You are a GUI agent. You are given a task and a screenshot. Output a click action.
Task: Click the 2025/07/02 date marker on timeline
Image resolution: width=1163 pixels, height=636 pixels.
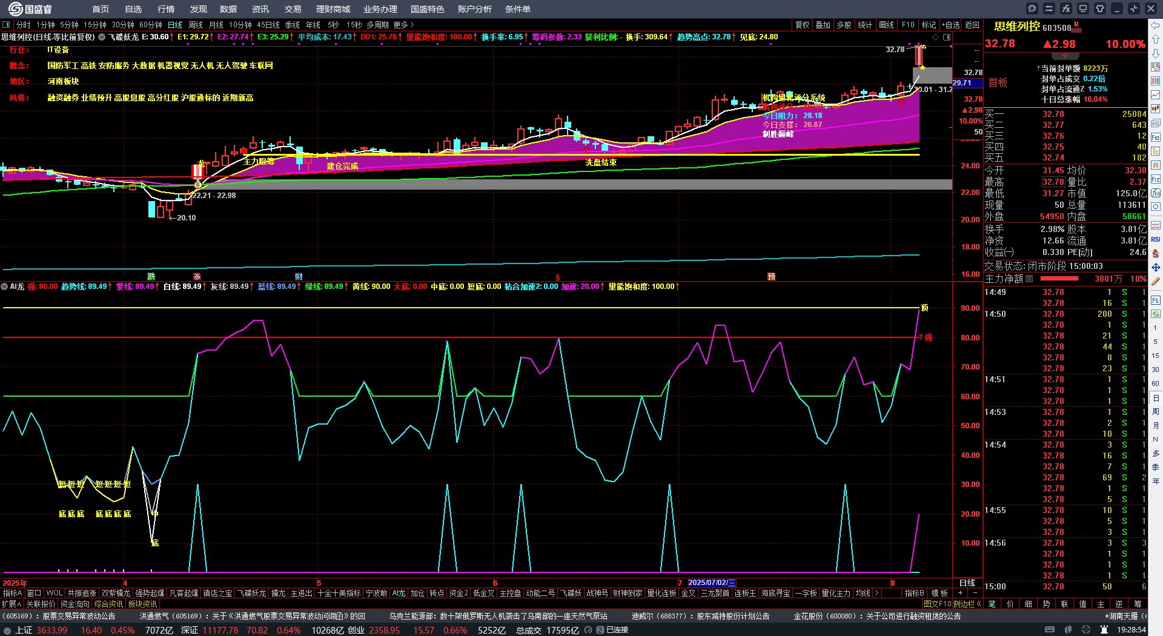click(x=712, y=583)
